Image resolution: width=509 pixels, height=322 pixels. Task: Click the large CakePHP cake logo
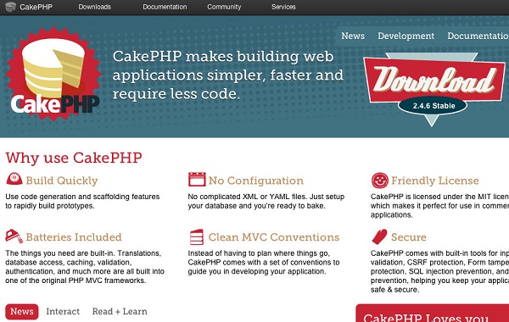tap(53, 75)
